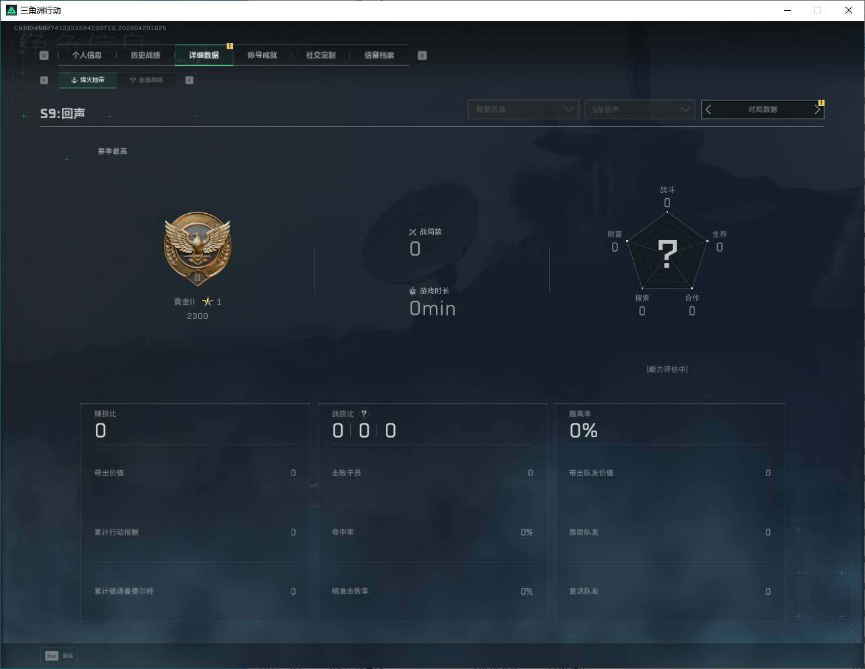Click the 三角洲行动 app icon in title bar
Screen dimensions: 865x669
11,10
